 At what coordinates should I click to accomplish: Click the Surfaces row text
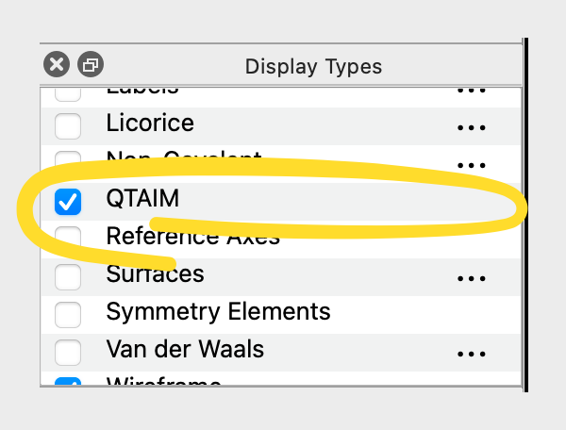pyautogui.click(x=155, y=274)
